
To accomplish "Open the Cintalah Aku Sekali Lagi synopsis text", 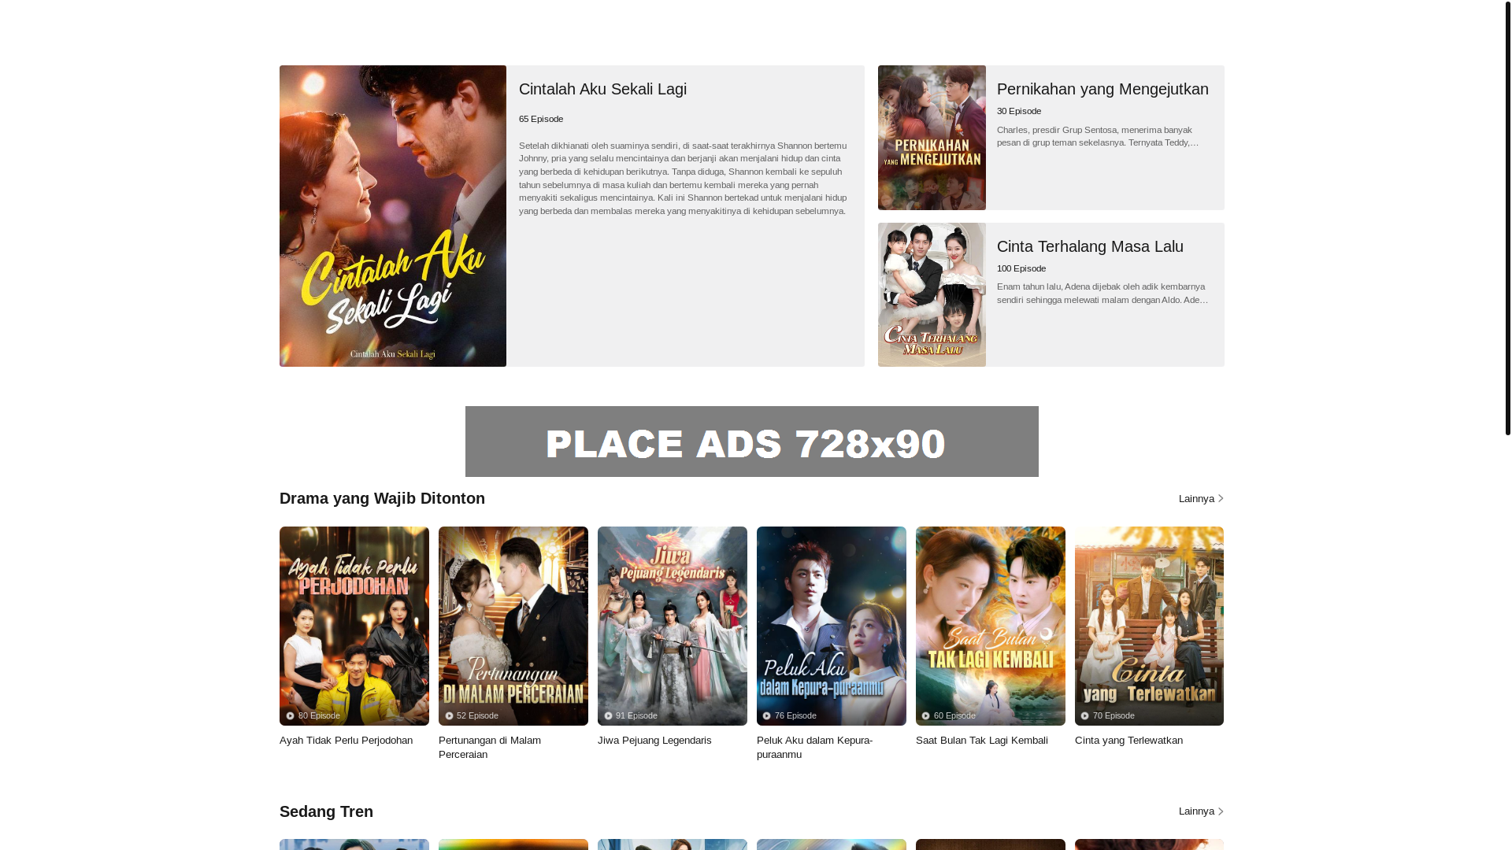I will (683, 178).
